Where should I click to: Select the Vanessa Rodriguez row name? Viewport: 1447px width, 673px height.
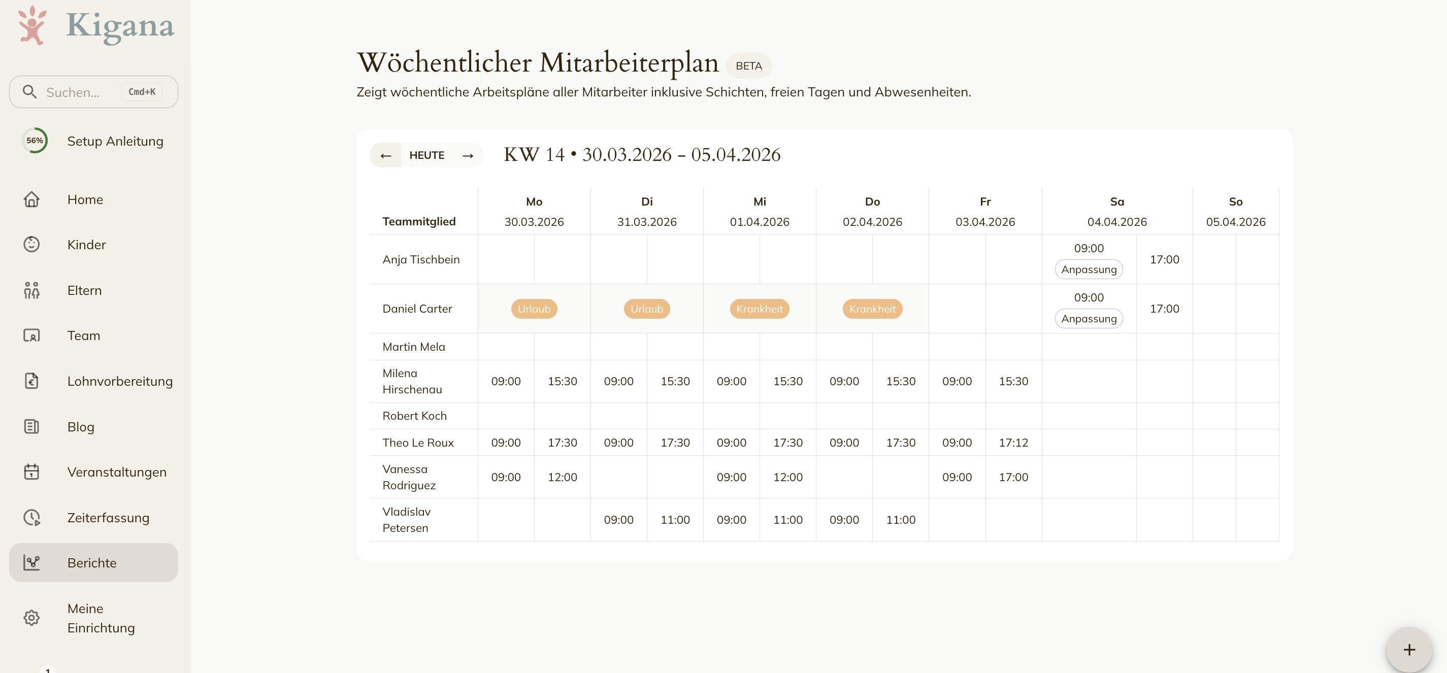pos(409,477)
